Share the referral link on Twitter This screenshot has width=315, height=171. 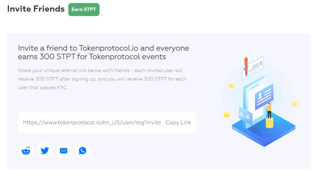point(45,151)
